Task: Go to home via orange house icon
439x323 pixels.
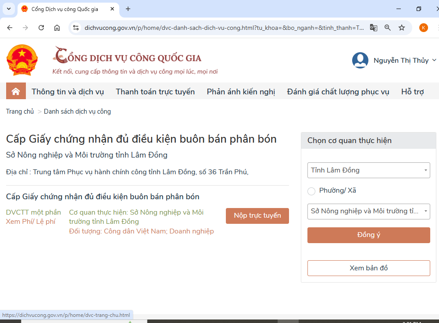Action: (x=16, y=91)
